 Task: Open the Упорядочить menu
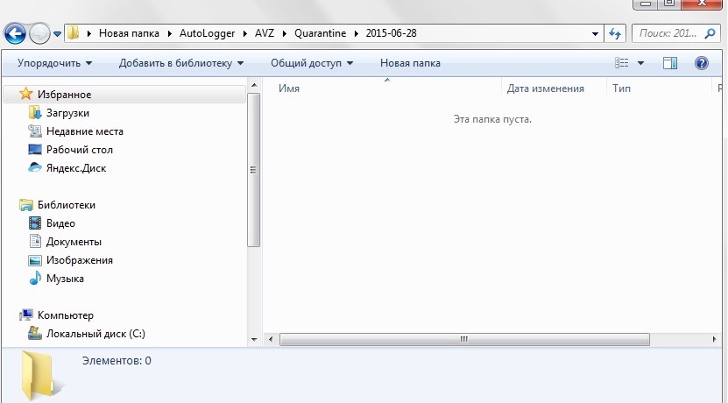click(55, 63)
